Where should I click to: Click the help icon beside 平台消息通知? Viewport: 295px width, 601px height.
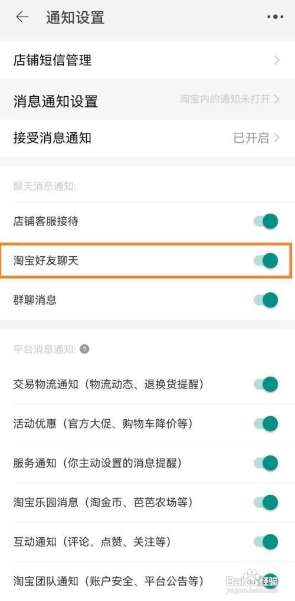point(85,349)
